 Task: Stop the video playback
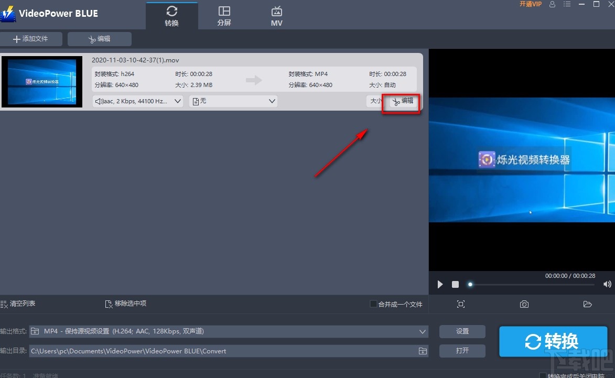point(455,284)
